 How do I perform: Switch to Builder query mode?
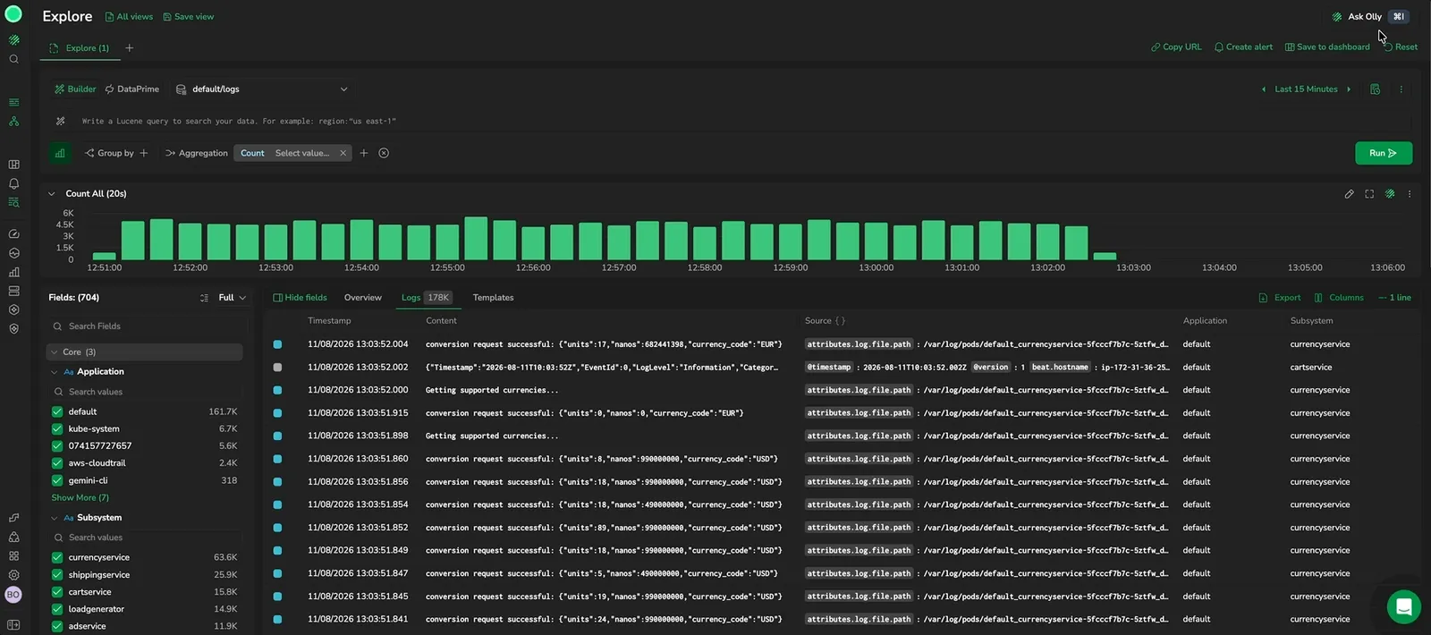(x=75, y=89)
